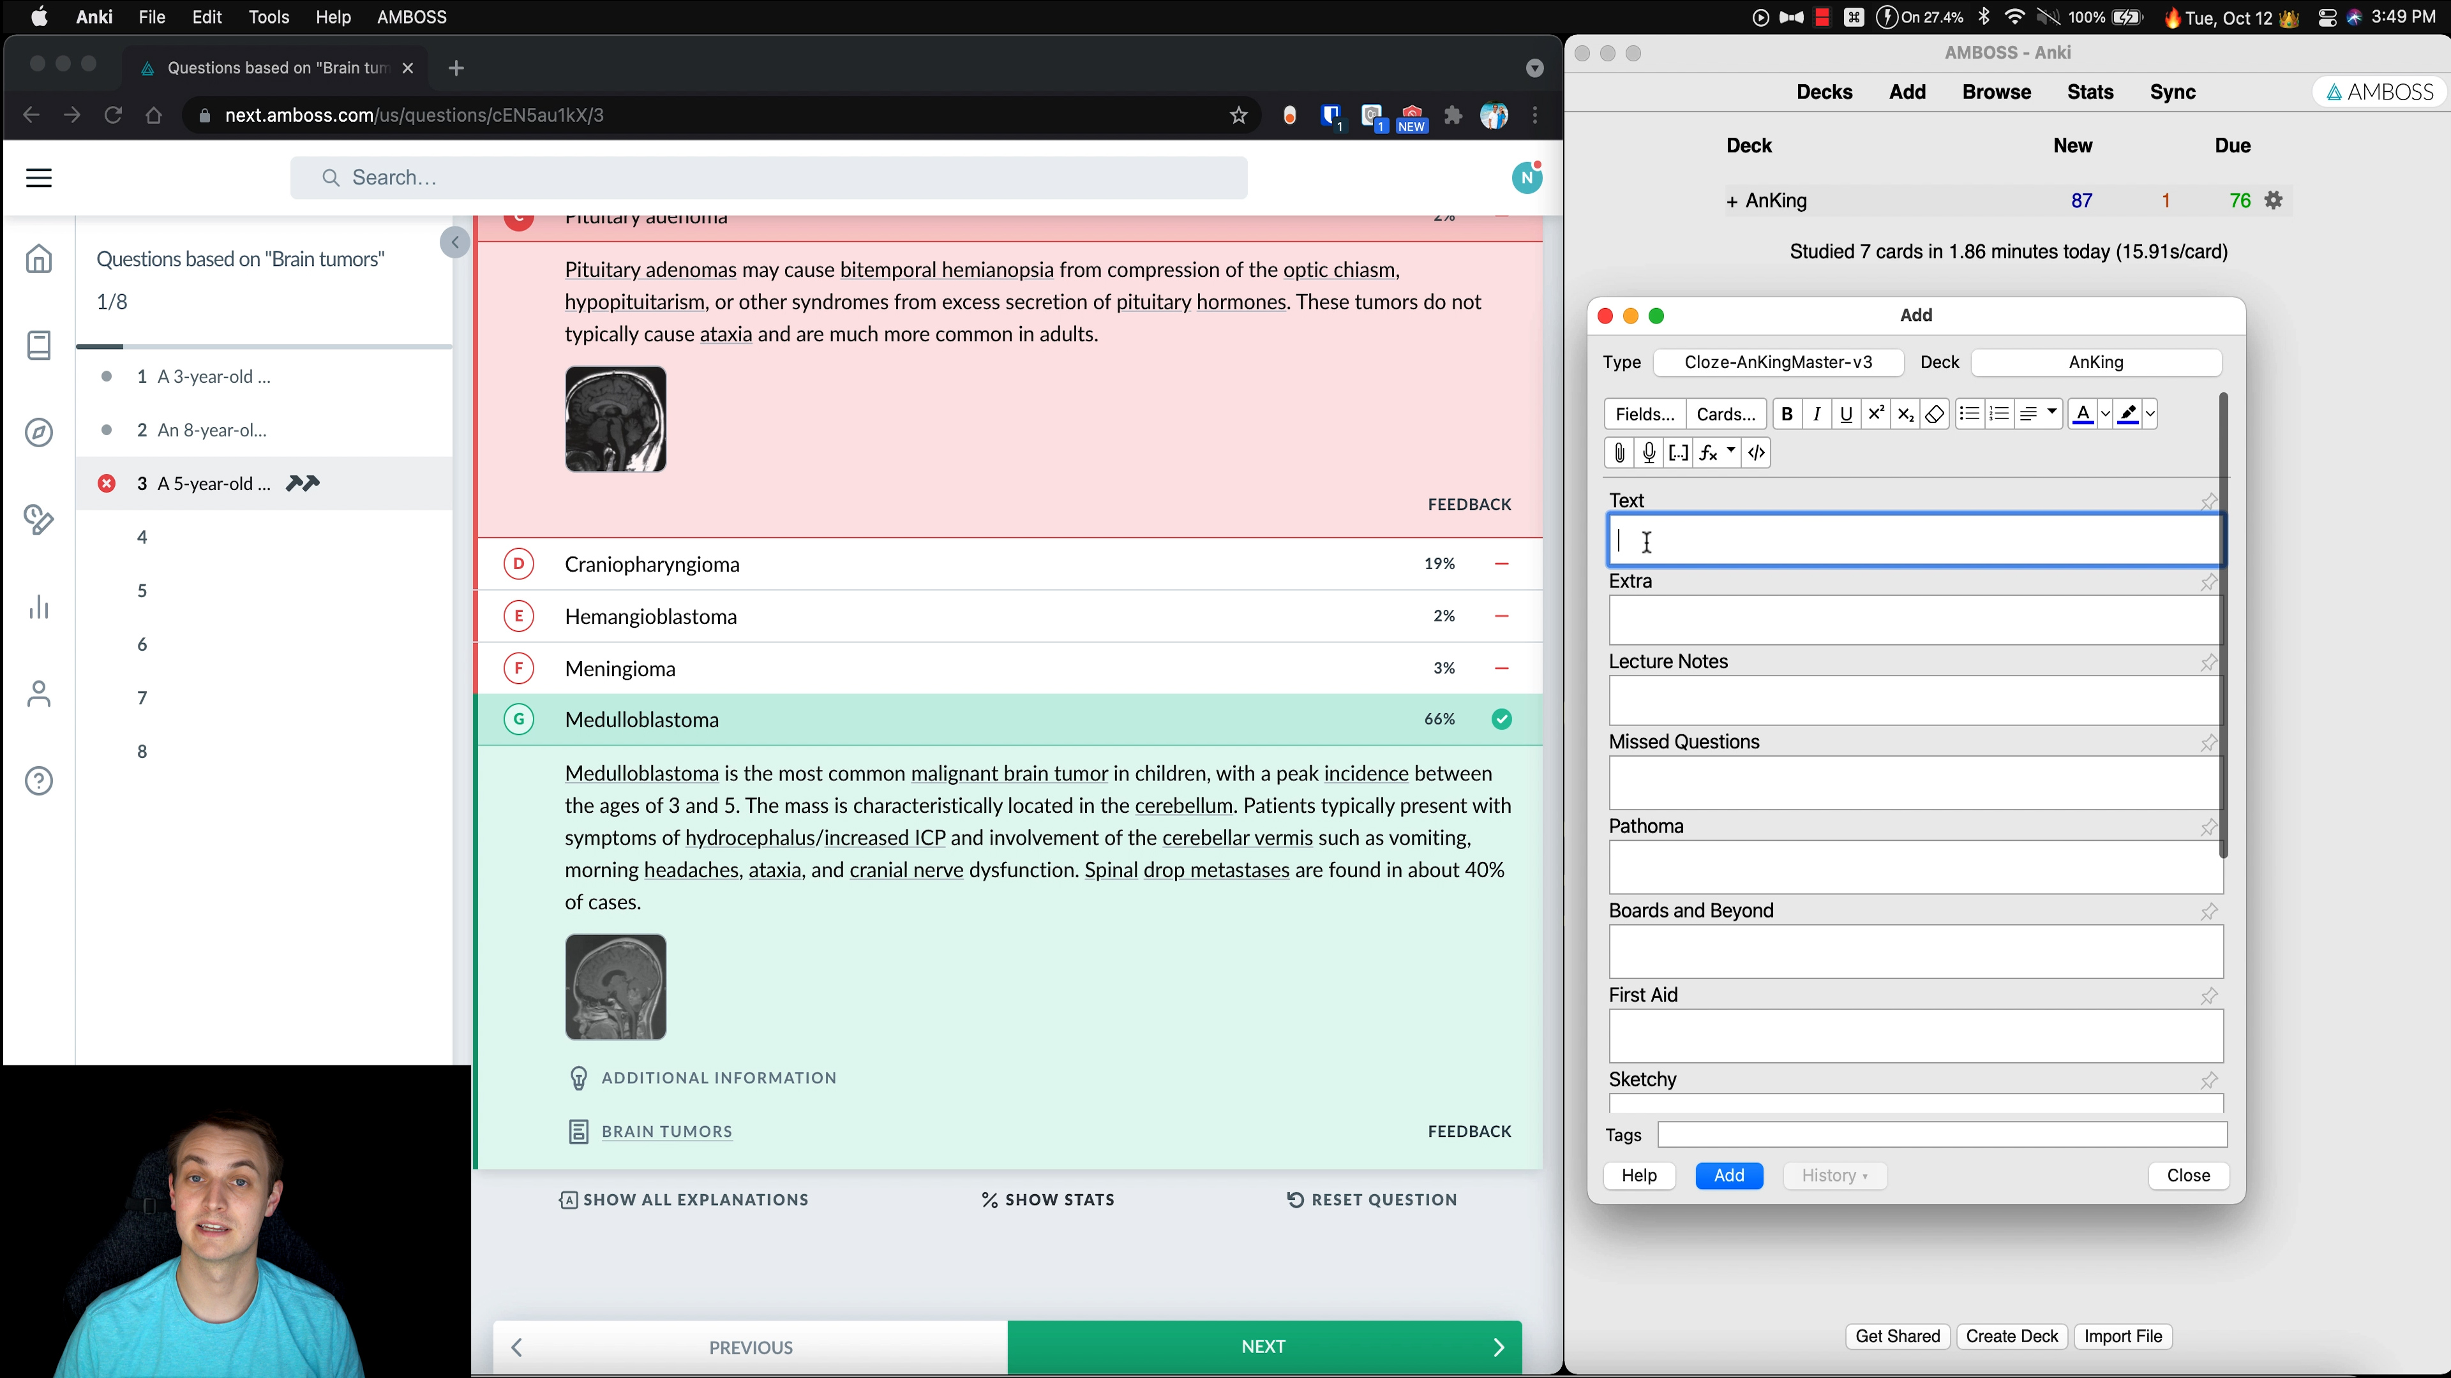2451x1378 pixels.
Task: Select answer option D Craniopharyngioma
Action: (x=1008, y=565)
